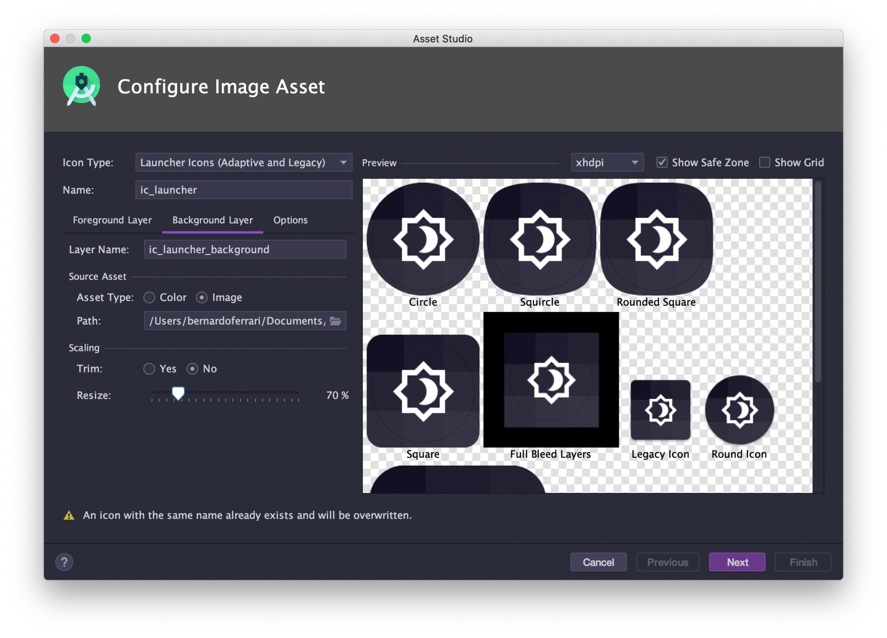887x638 pixels.
Task: Open the xhdpi density dropdown
Action: (x=607, y=162)
